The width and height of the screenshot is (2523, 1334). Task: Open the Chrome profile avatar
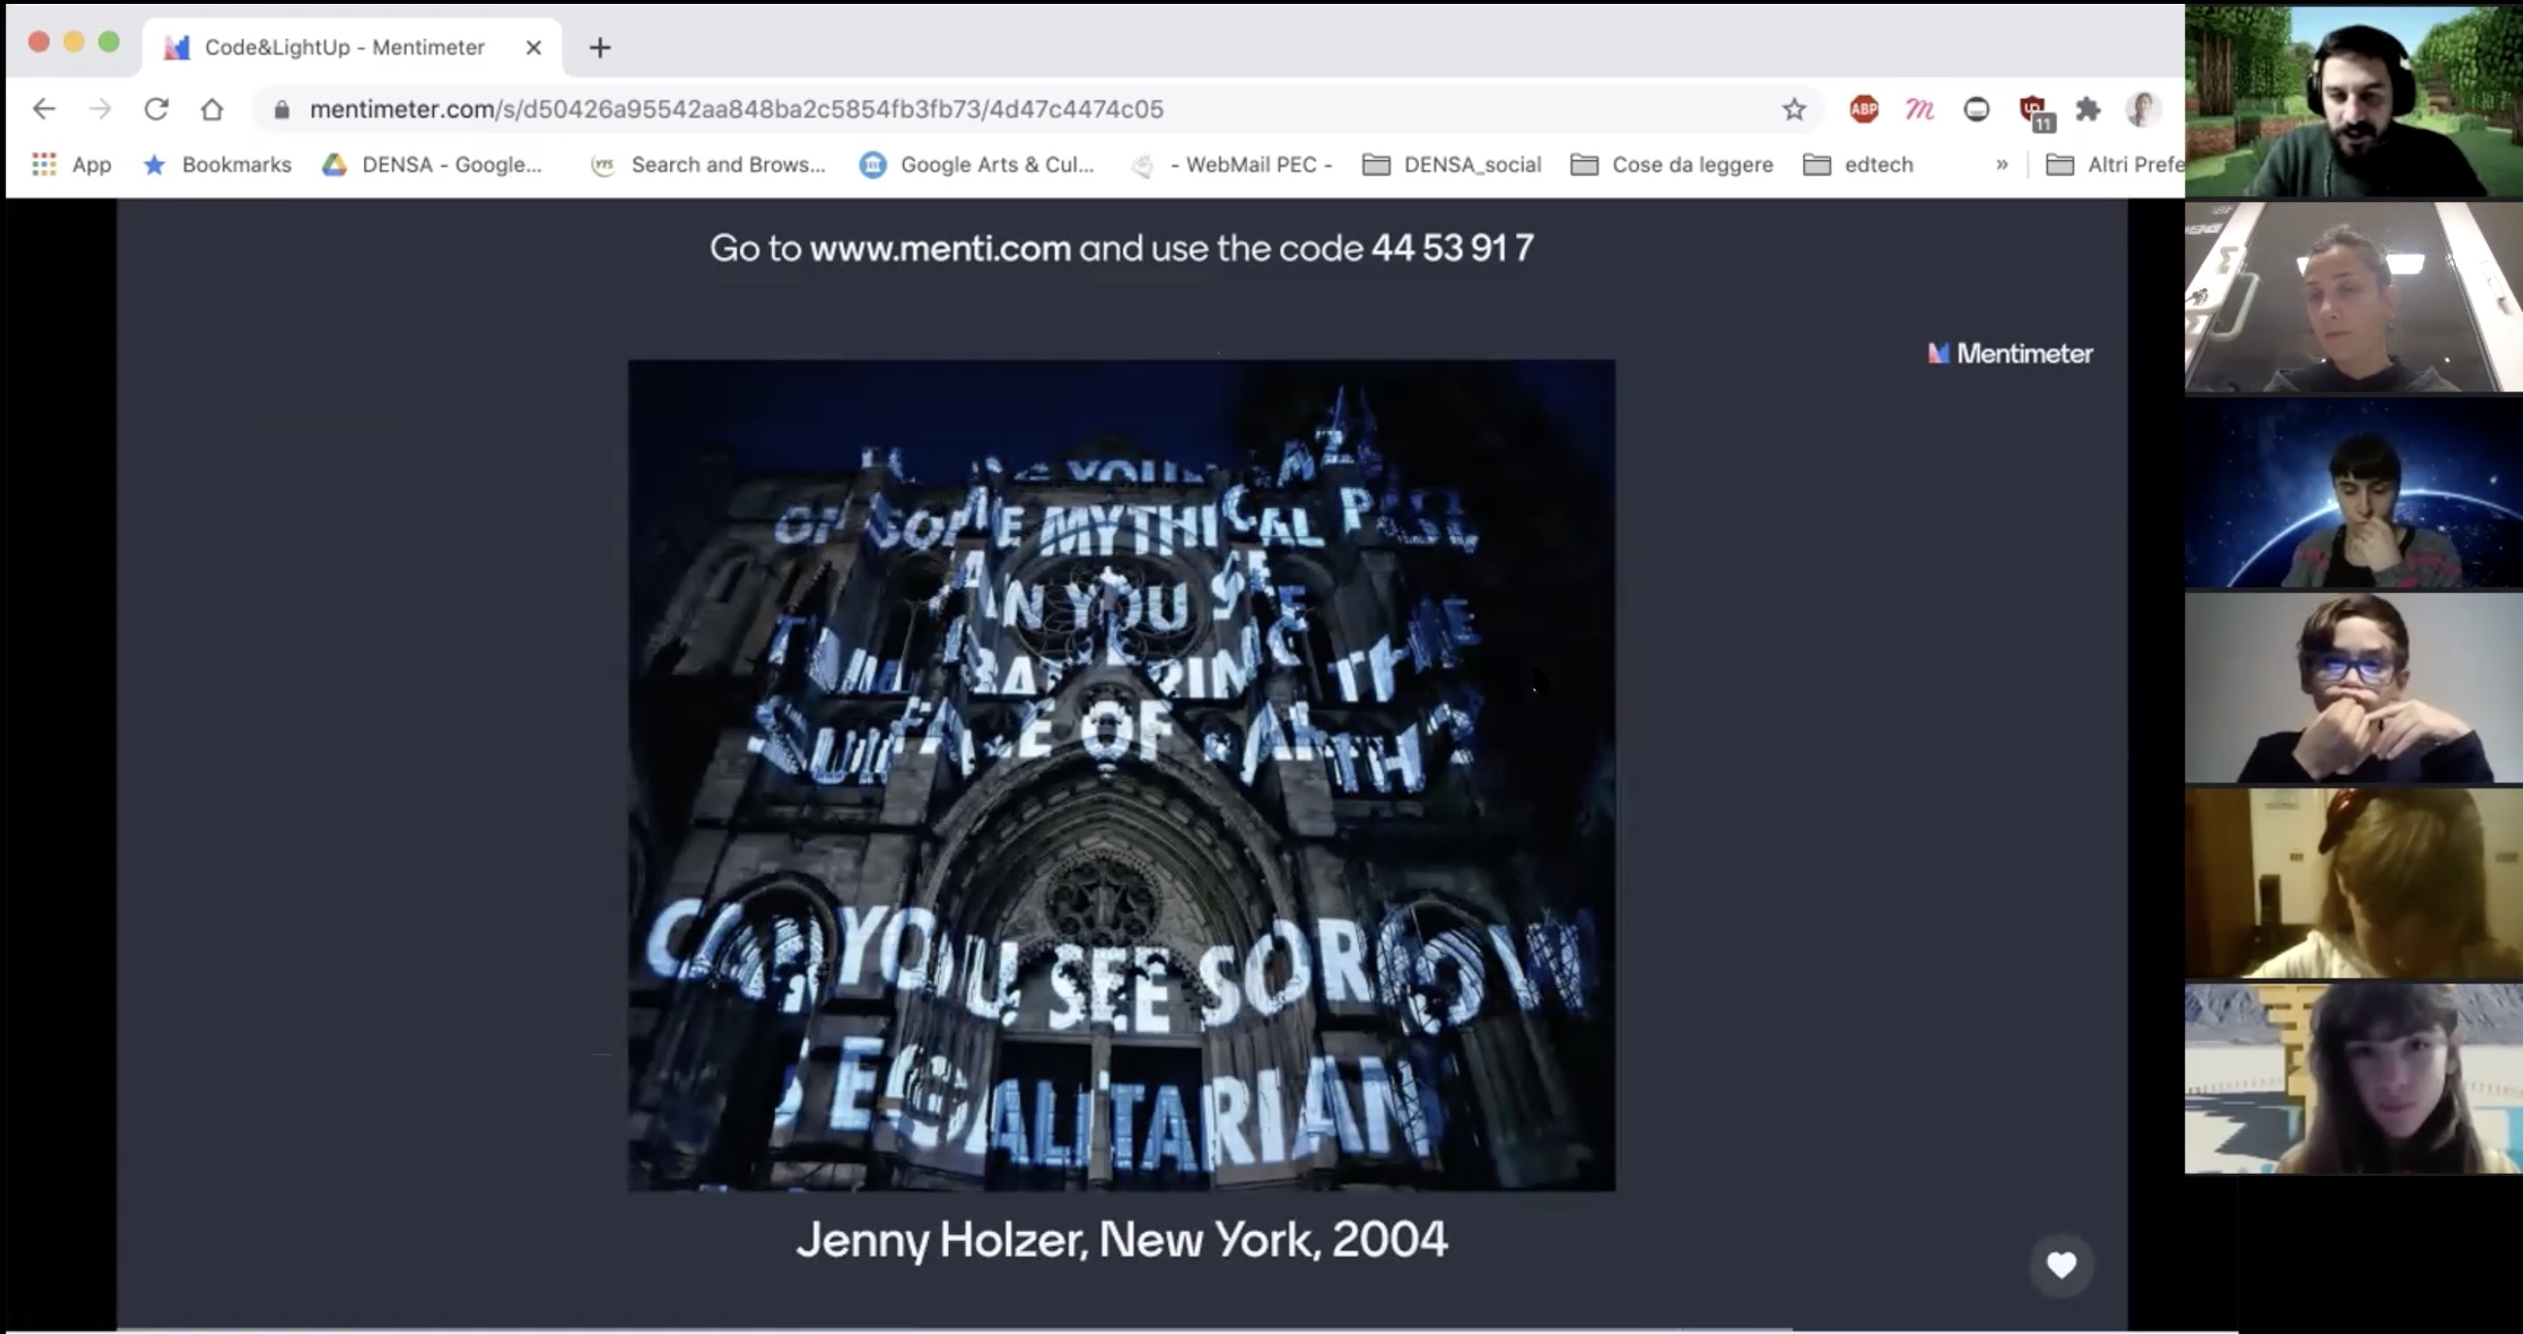tap(2142, 109)
